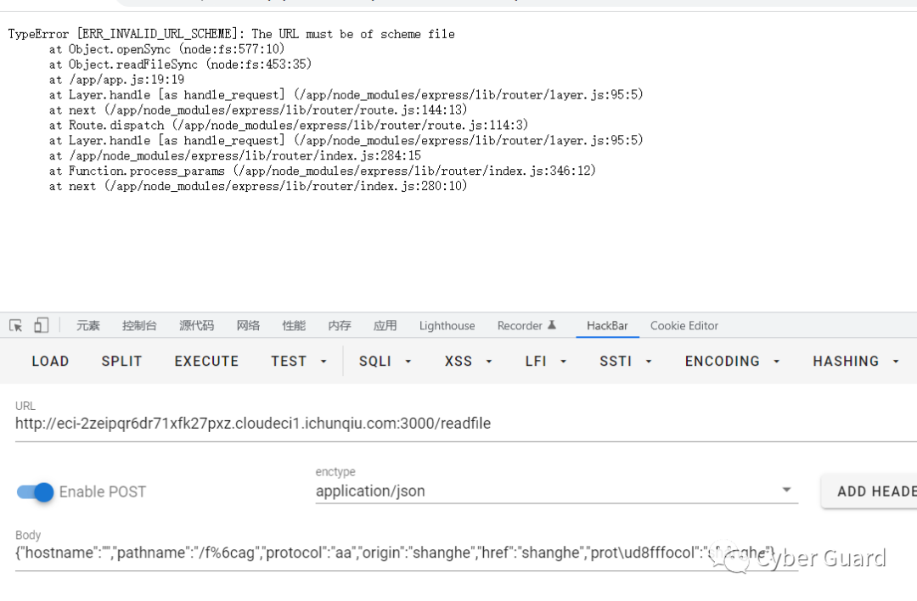This screenshot has width=917, height=601.
Task: Focus the Body JSON input field
Action: tap(407, 553)
